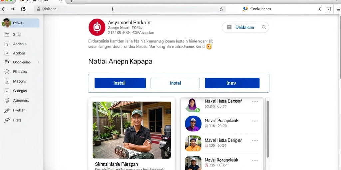Click the emoji at the end of the description
341x170 pixels.
pos(209,46)
